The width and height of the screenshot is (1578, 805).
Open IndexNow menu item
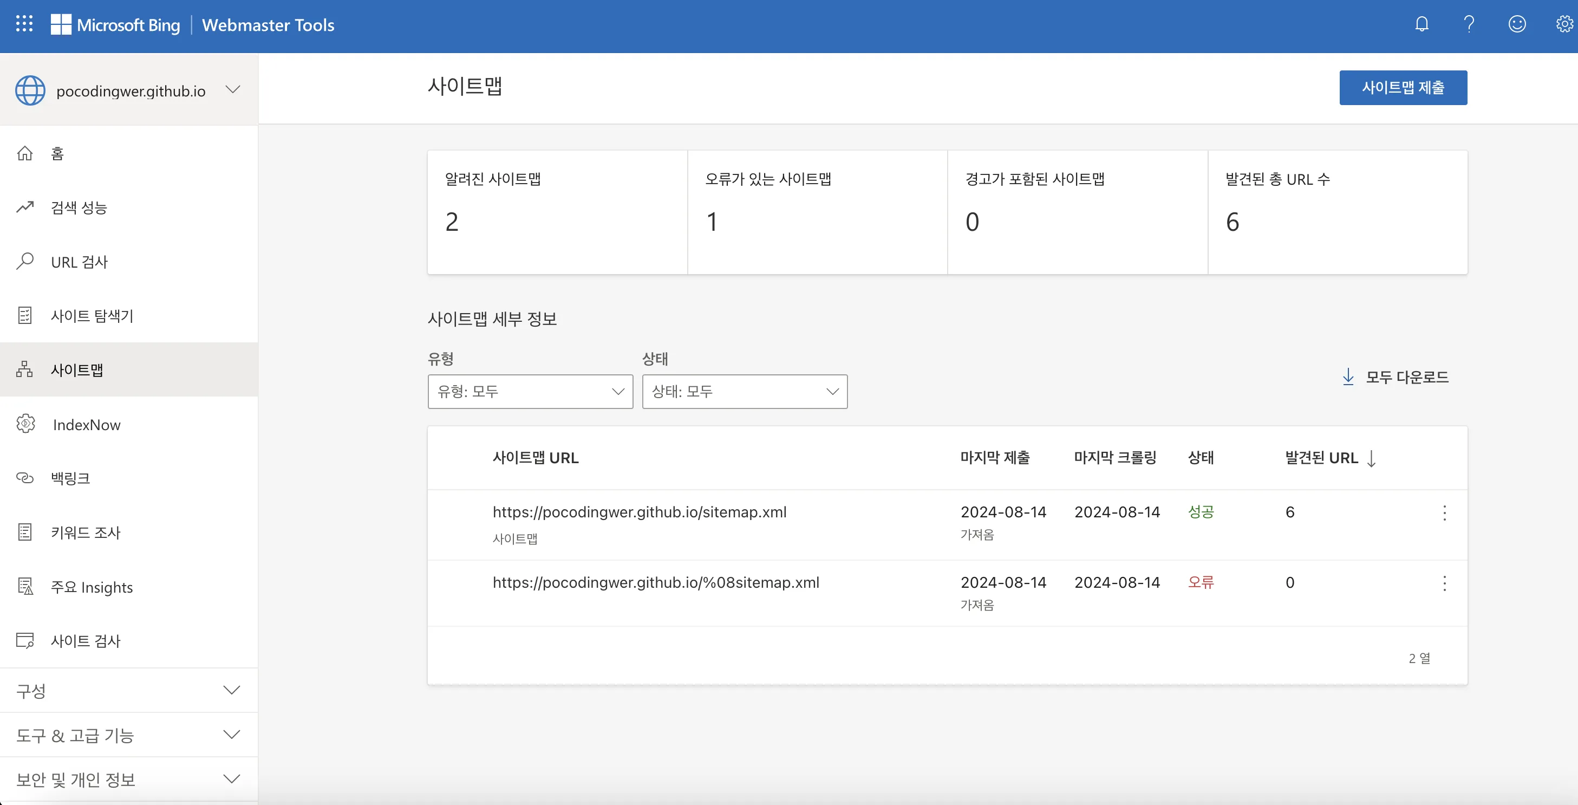point(129,424)
